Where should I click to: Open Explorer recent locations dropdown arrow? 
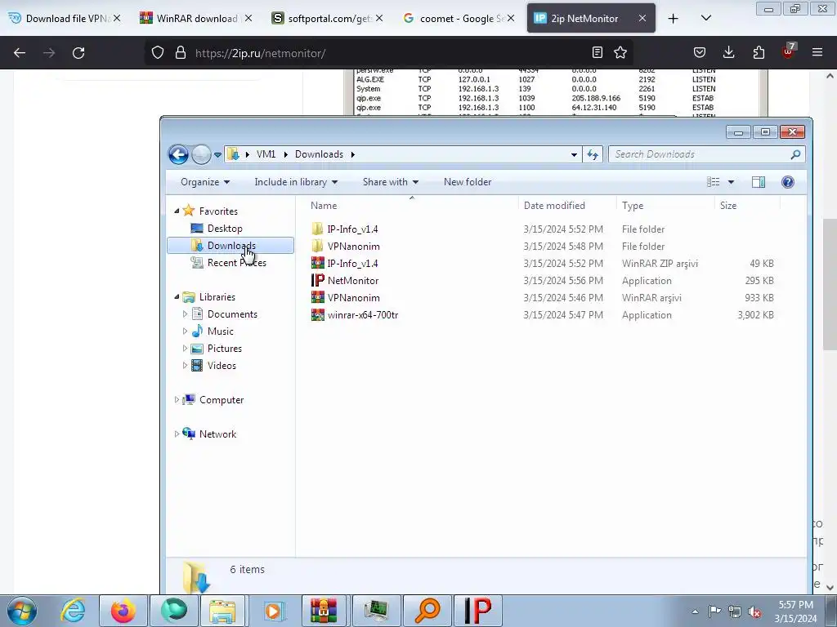point(217,155)
